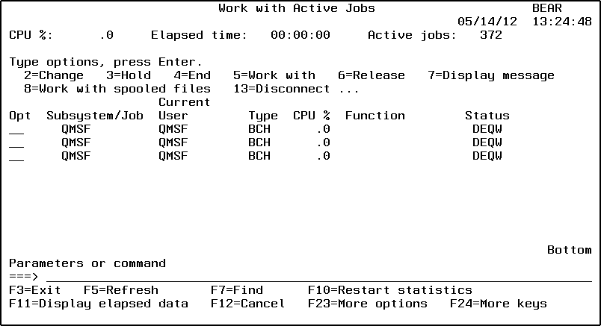Viewport: 601px width, 326px height.
Task: Click the 5=Work with option text
Action: (x=274, y=75)
